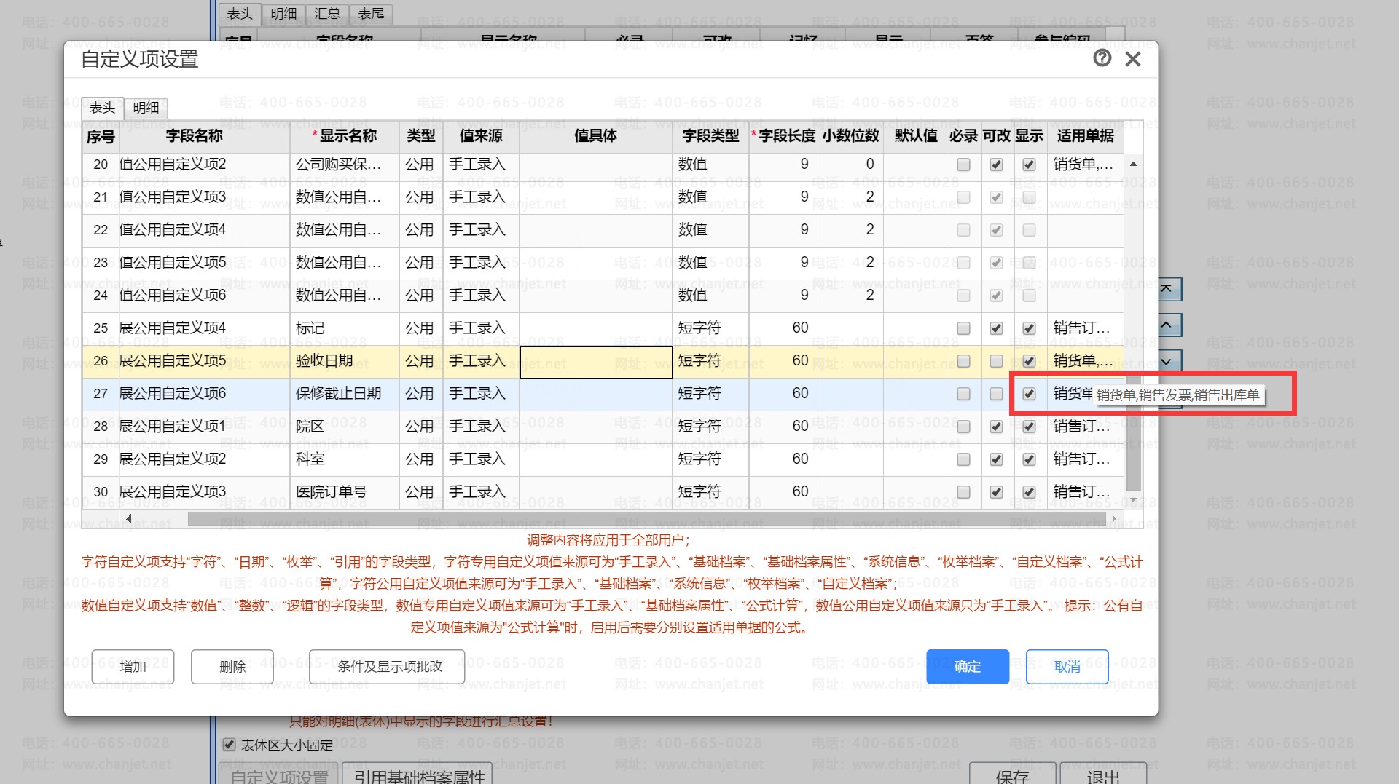Screen dimensions: 1399x784
Task: Toggle 可改 checkbox for row 28 院区
Action: coord(996,427)
